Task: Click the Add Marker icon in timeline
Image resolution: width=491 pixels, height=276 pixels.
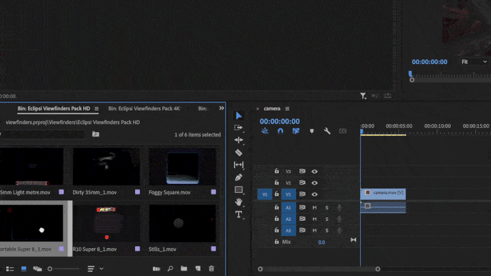Action: pos(312,131)
